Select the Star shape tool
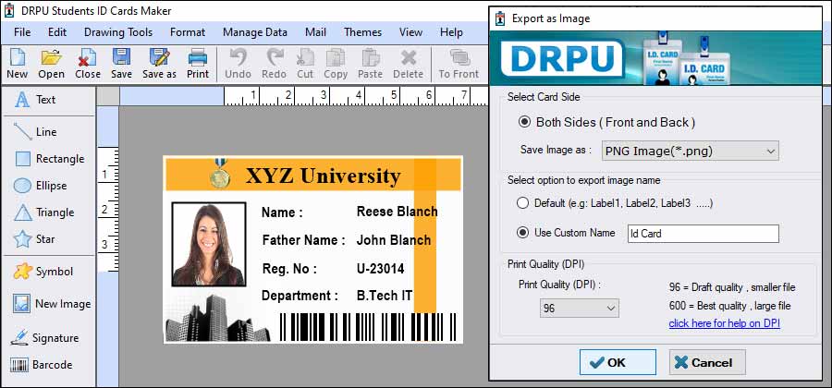Screen dimensions: 832x388 [34, 239]
